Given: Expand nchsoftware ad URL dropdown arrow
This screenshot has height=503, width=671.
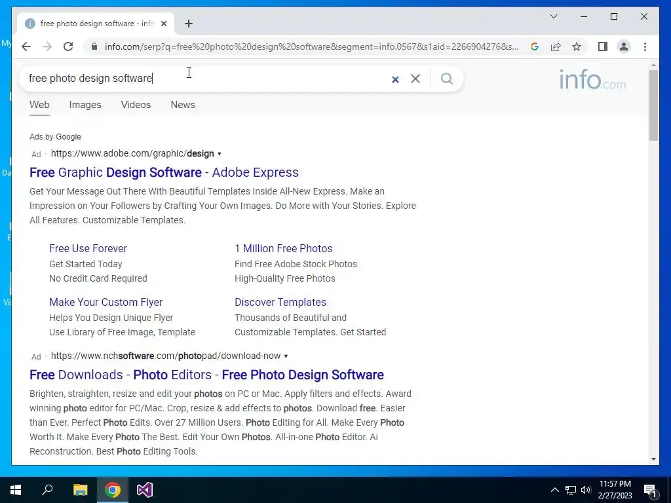Looking at the screenshot, I should tap(286, 356).
